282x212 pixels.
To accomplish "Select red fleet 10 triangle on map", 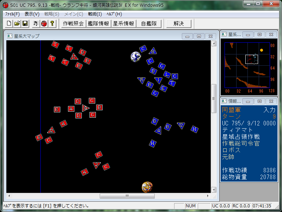I will coord(85,108).
